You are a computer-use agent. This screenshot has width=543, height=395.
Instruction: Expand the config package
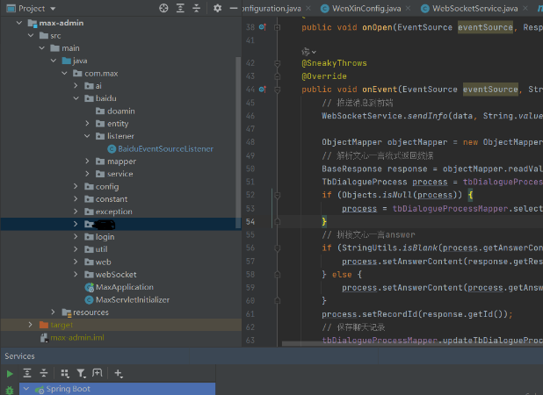click(x=76, y=186)
